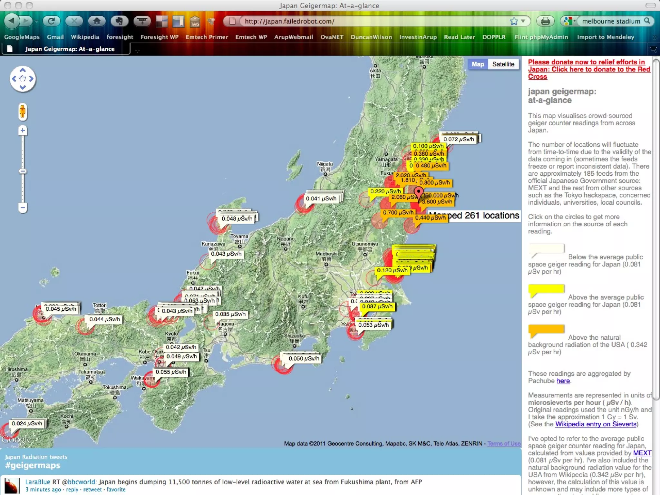Bookmark the page with the star icon
The height and width of the screenshot is (495, 660).
(x=514, y=21)
